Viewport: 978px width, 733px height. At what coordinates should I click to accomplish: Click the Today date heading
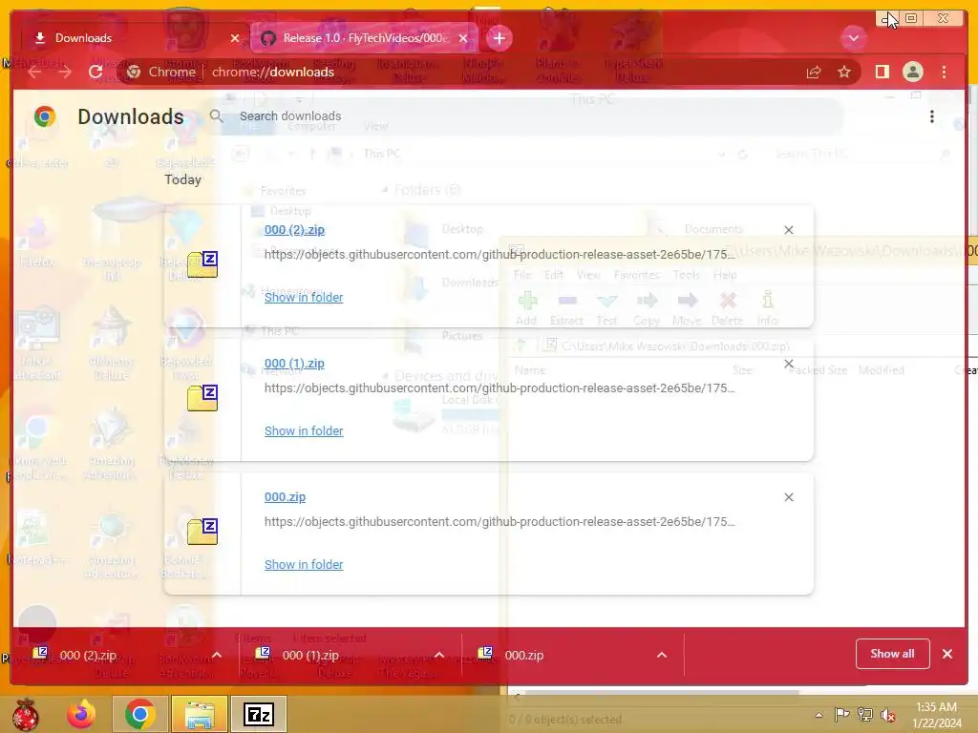point(182,179)
